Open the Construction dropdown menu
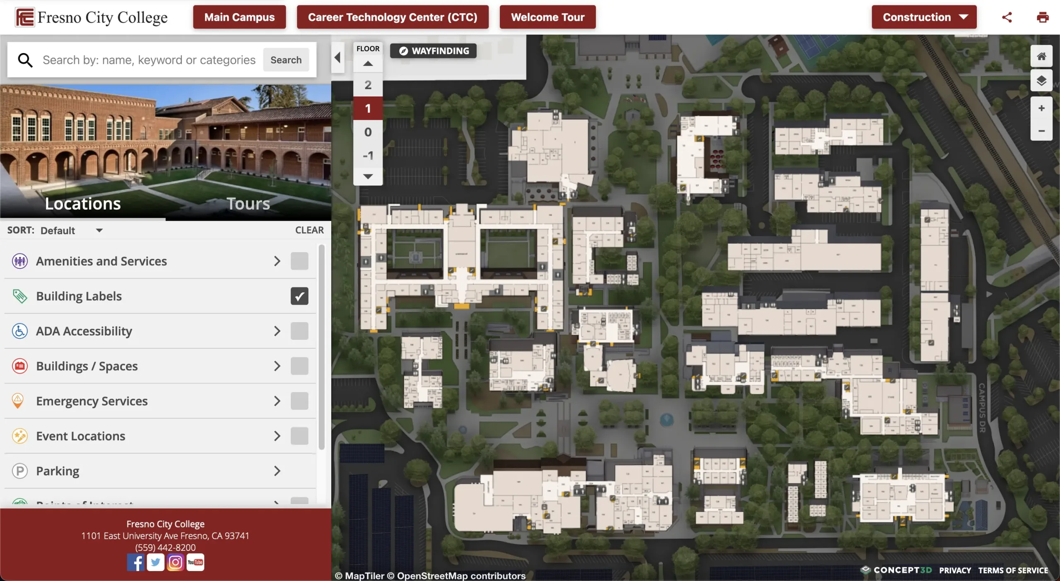The image size is (1060, 581). click(924, 17)
